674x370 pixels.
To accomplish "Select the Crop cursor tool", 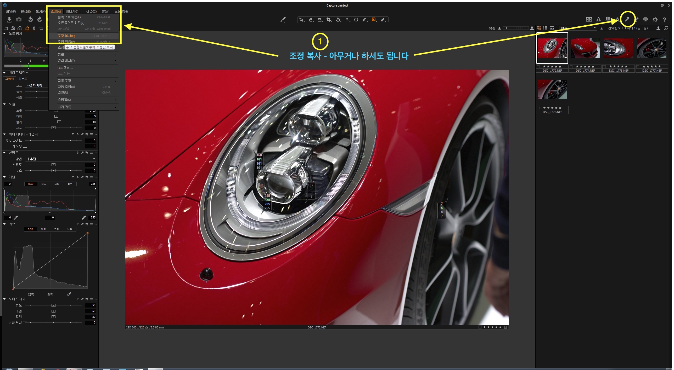I will (329, 20).
